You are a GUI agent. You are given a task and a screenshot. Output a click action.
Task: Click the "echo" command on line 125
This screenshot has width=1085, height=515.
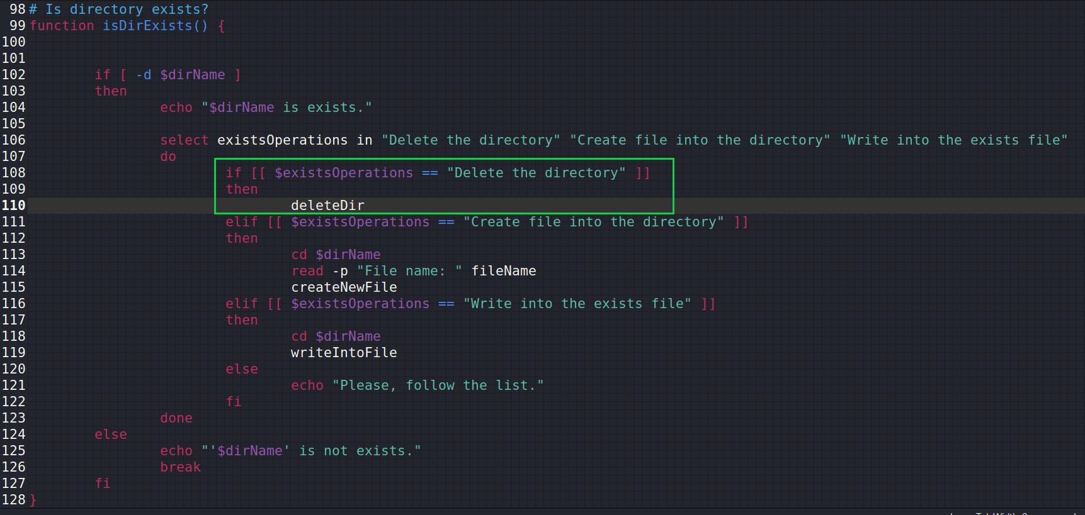[176, 451]
